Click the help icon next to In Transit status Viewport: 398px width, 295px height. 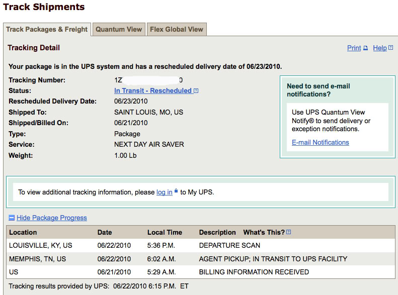196,91
